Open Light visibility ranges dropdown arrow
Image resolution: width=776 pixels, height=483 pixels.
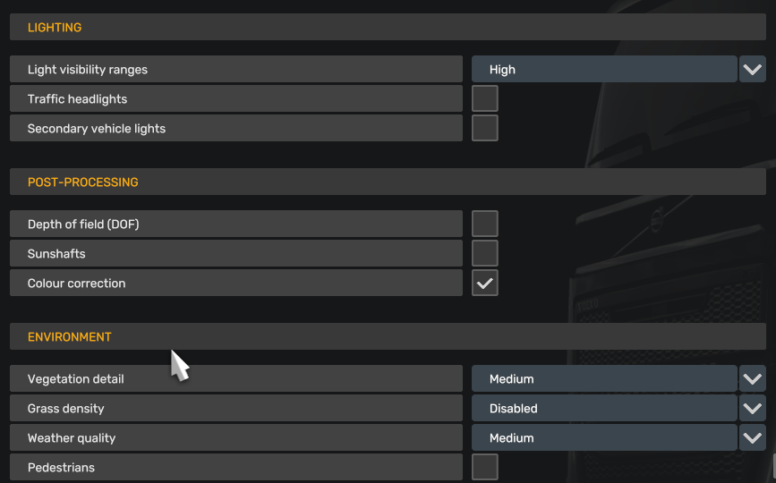click(x=752, y=69)
